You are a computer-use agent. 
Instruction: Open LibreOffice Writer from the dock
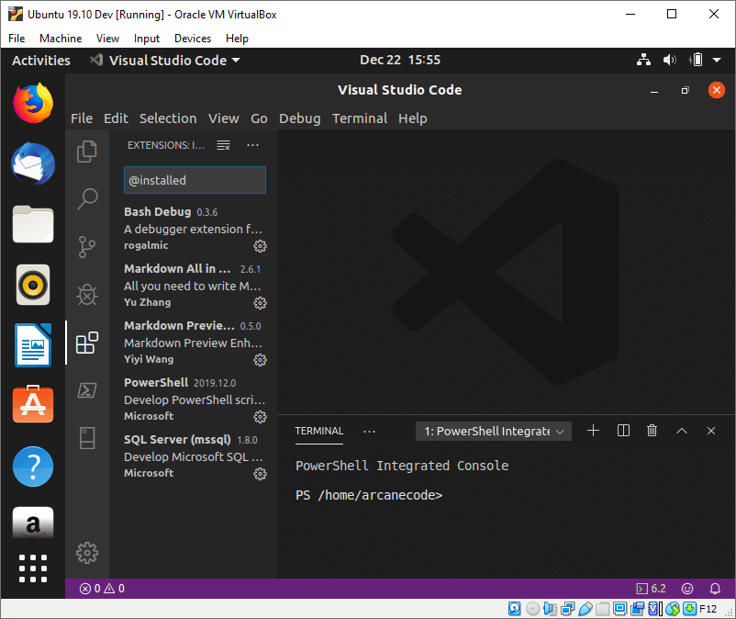coord(33,345)
